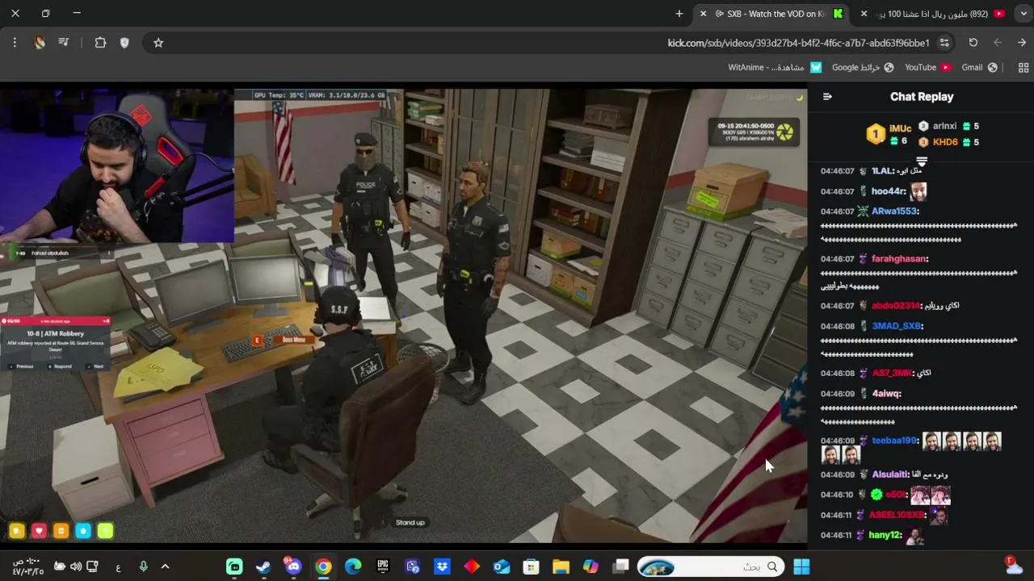Click the shield extension icon

[124, 43]
